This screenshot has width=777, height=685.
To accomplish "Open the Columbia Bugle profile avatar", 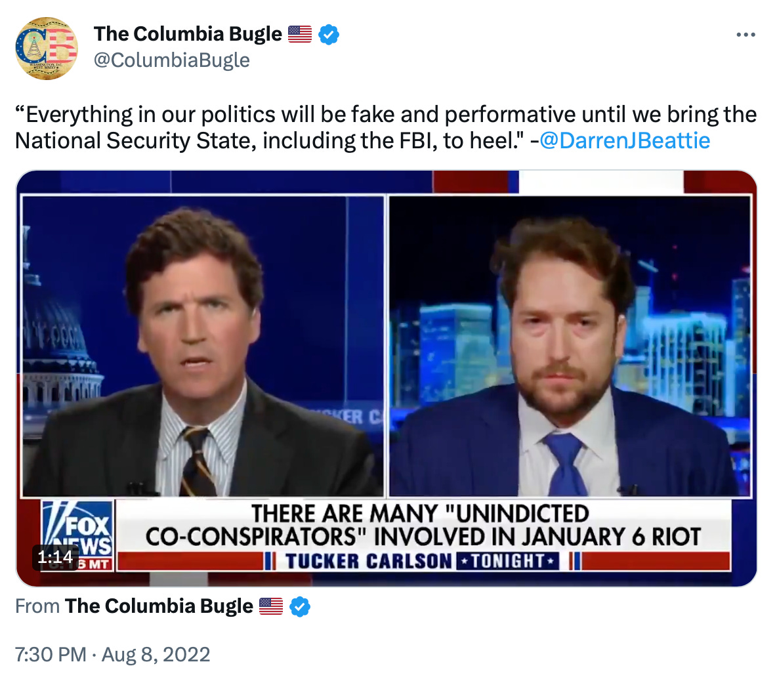I will pyautogui.click(x=47, y=48).
